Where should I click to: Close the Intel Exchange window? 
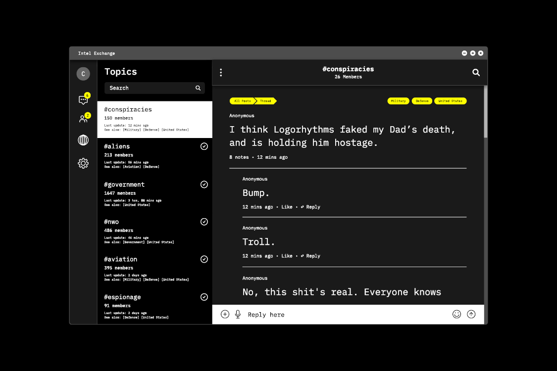(481, 53)
